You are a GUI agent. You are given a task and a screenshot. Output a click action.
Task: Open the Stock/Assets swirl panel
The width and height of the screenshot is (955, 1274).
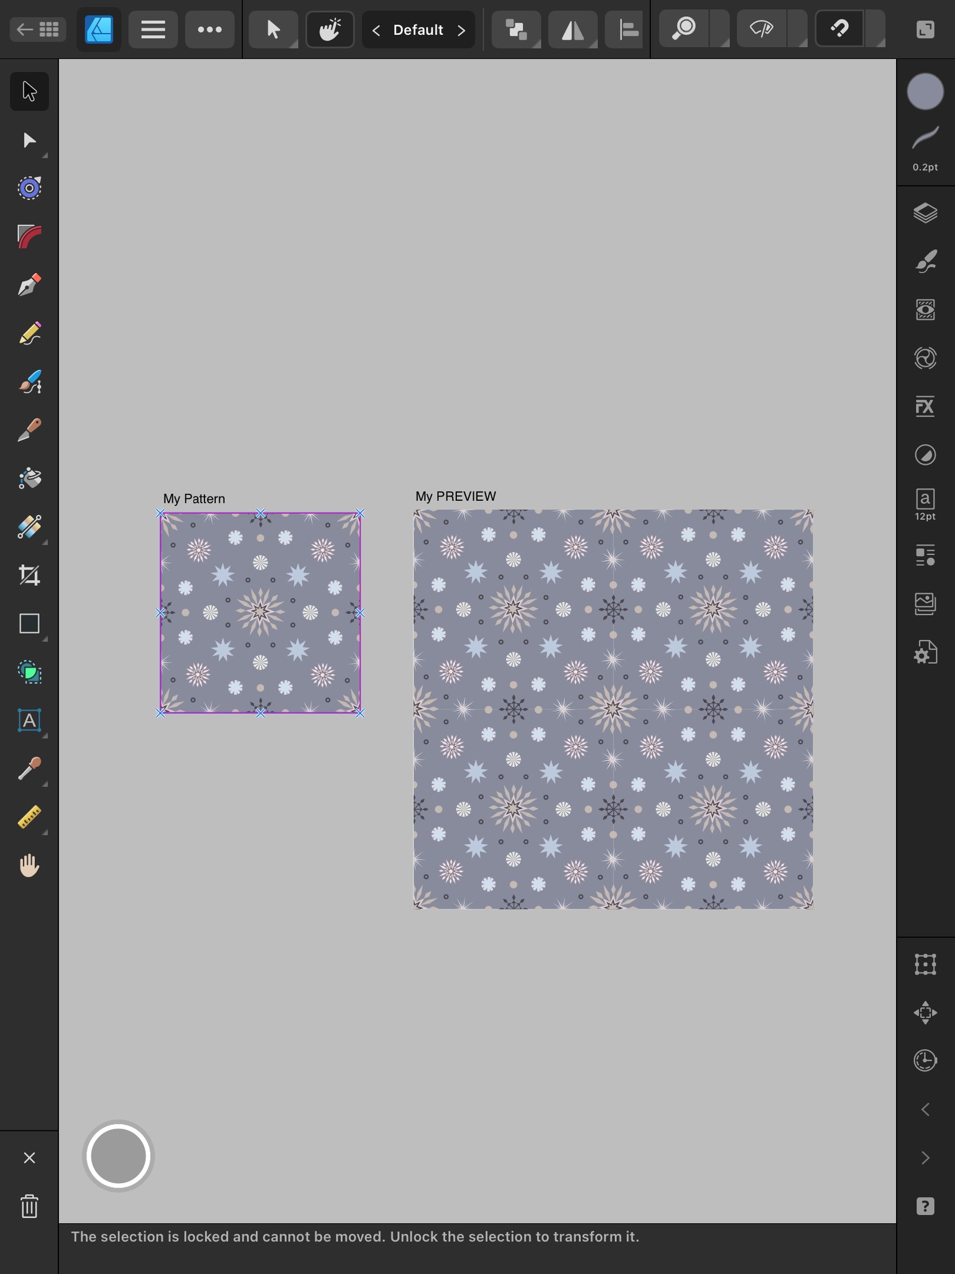click(x=925, y=358)
